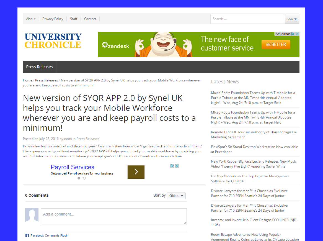The height and width of the screenshot is (241, 323).
Task: Open the About menu item
Action: [x=31, y=19]
